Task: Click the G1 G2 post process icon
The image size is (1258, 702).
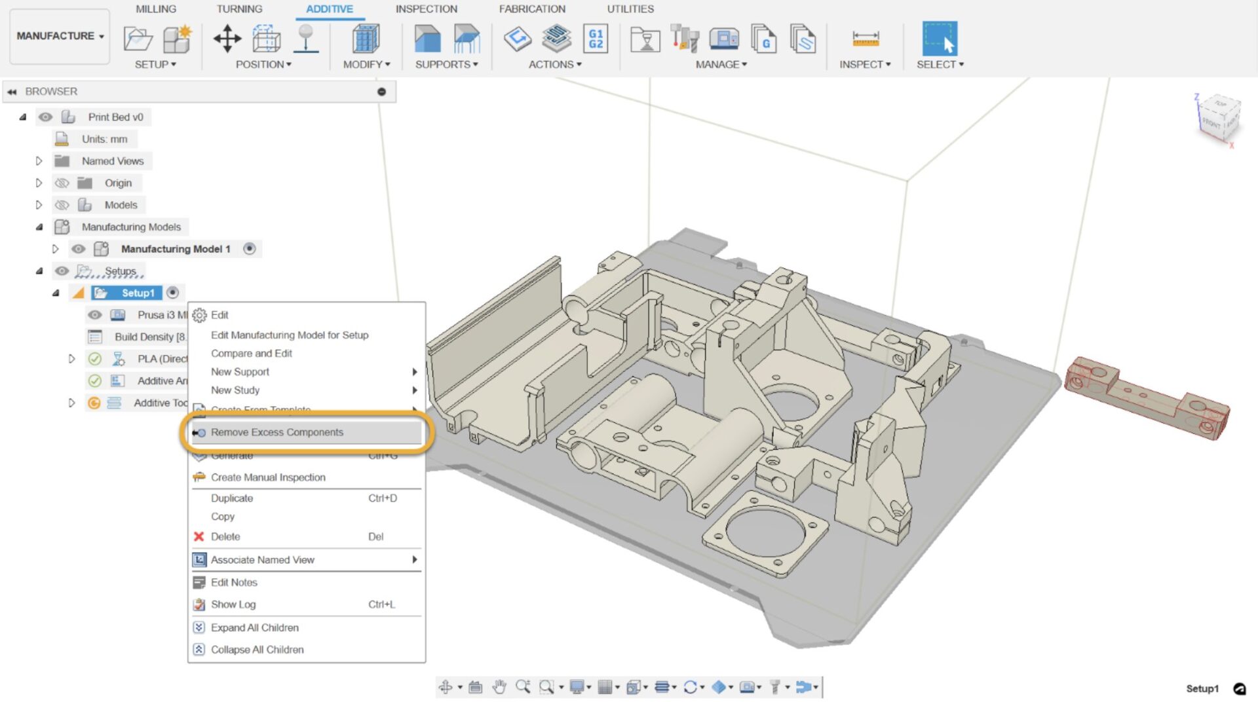Action: [595, 39]
